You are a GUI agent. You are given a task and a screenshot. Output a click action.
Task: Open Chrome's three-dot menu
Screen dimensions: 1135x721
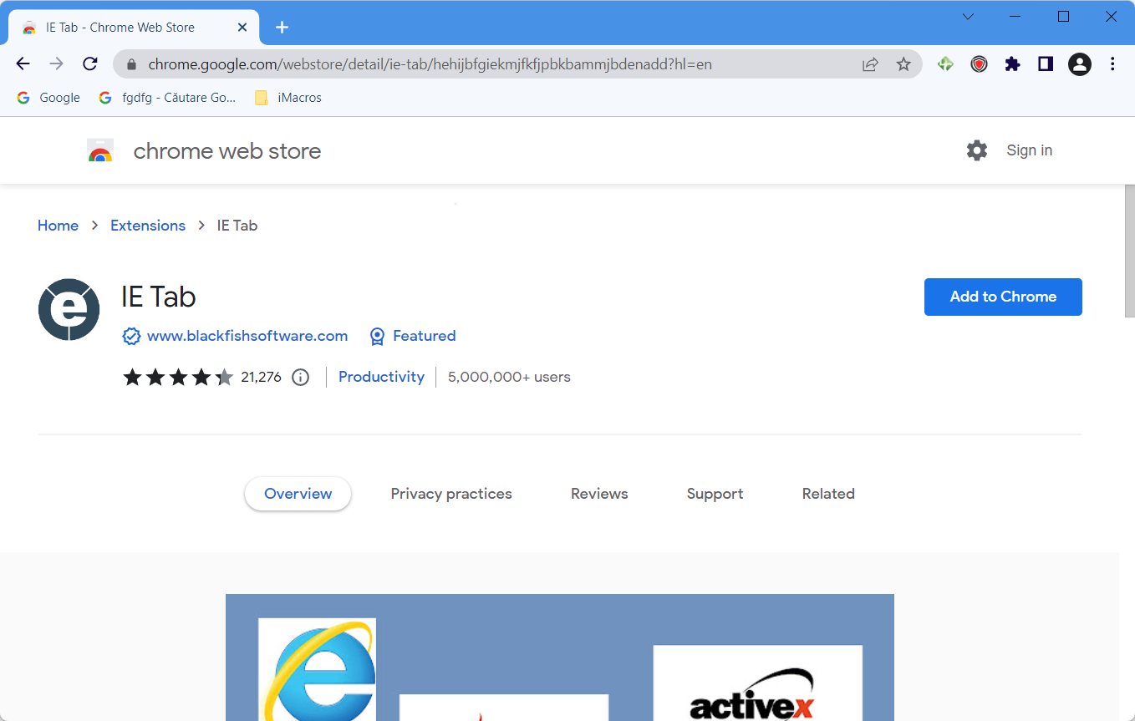[1112, 63]
